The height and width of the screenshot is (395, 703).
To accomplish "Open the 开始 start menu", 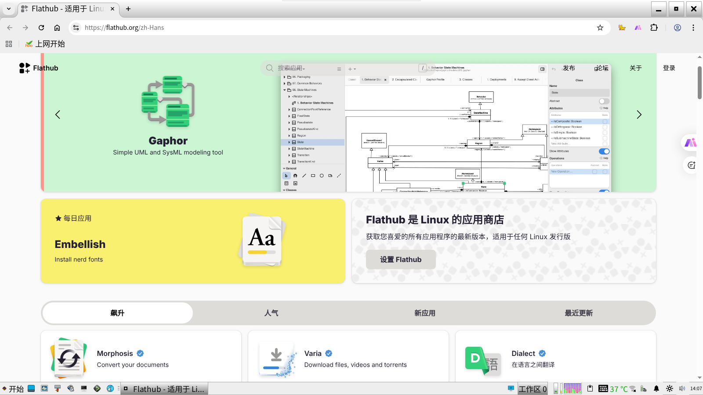I will coord(13,389).
